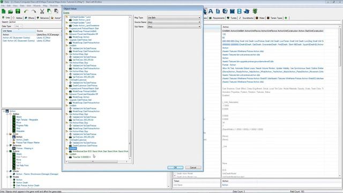The width and height of the screenshot is (343, 193).
Task: Cancel the Object Values dialog
Action: tap(193, 167)
